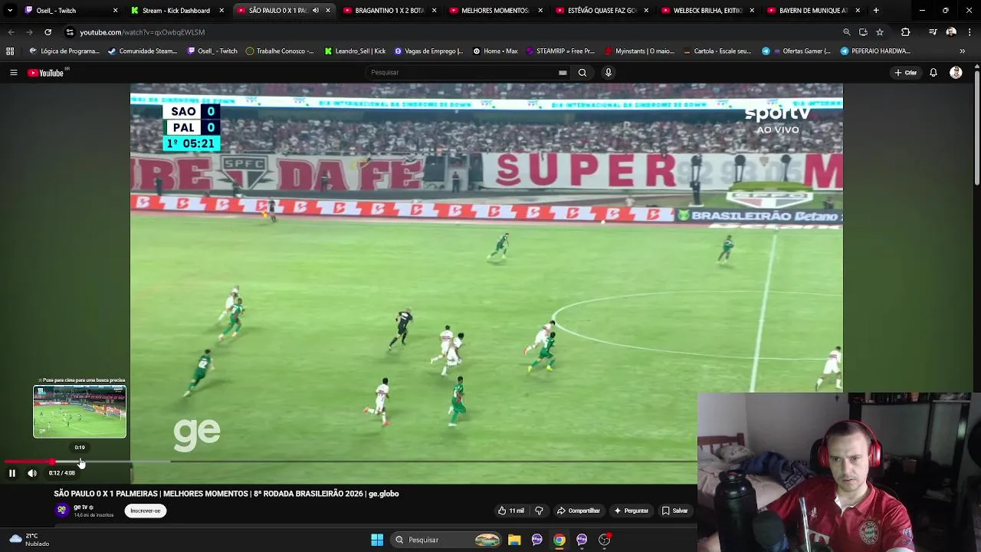
Task: Open on-screen keyboard in YouTube search
Action: (x=563, y=72)
